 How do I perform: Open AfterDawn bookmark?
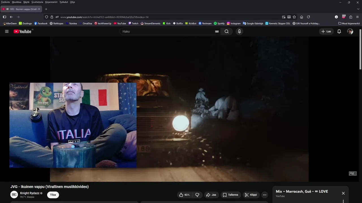(10, 23)
